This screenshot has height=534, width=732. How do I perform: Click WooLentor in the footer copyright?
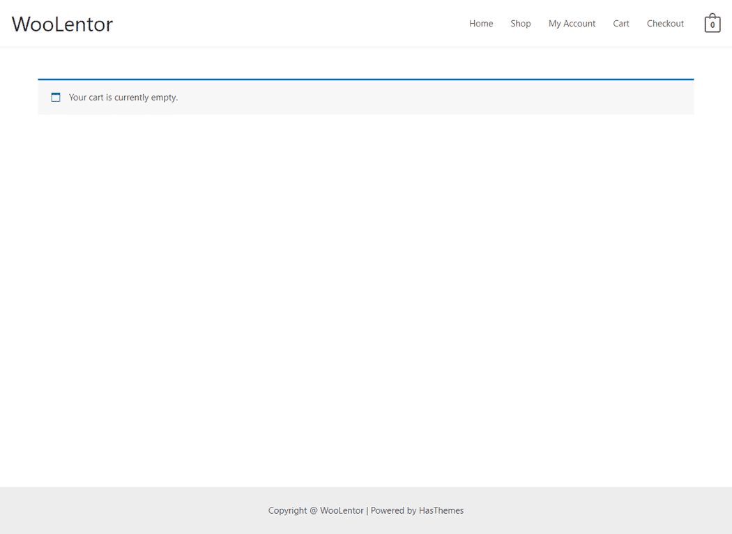click(342, 510)
